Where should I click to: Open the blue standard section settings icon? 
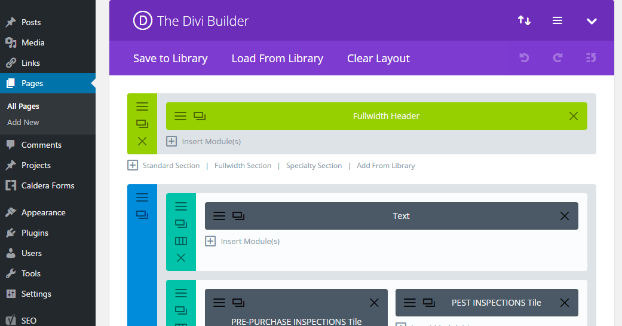(x=142, y=197)
